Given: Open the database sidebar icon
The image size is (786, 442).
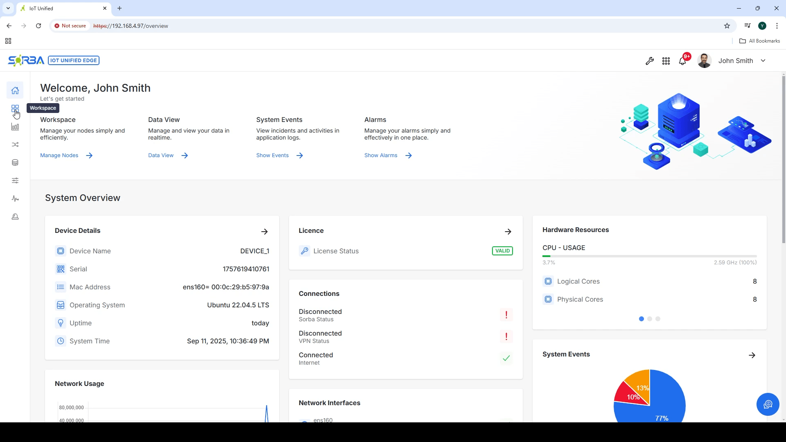Looking at the screenshot, I should (x=15, y=162).
